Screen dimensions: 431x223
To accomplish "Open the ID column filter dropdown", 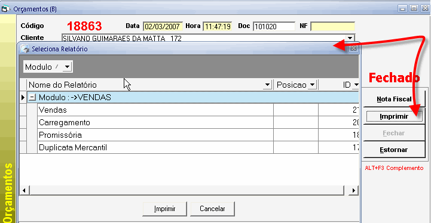I will click(356, 85).
